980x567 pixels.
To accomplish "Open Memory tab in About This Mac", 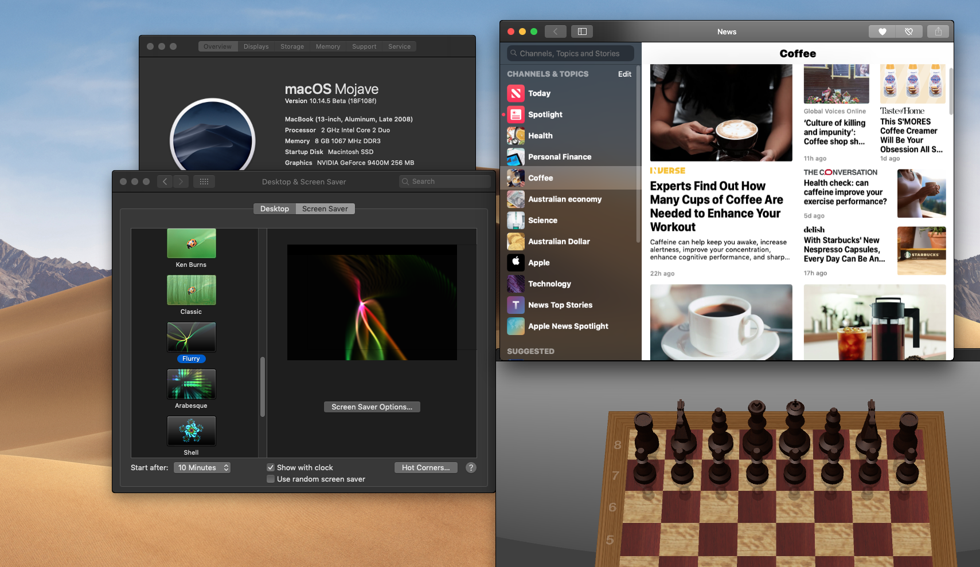I will coord(328,46).
